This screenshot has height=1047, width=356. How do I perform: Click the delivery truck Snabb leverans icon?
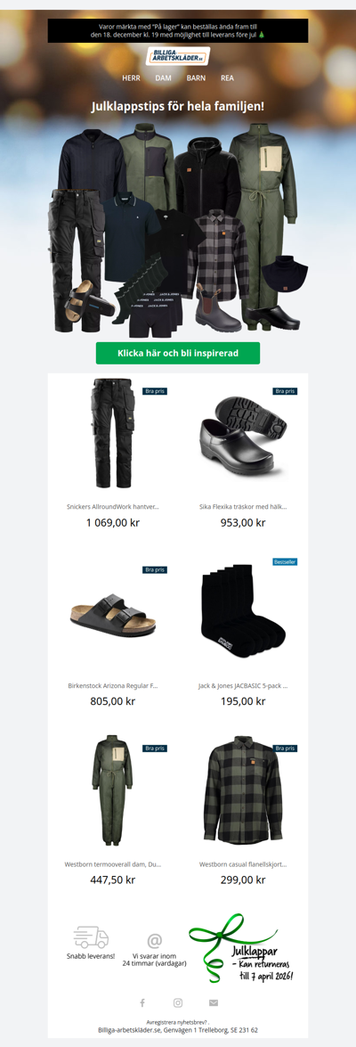coord(91,937)
